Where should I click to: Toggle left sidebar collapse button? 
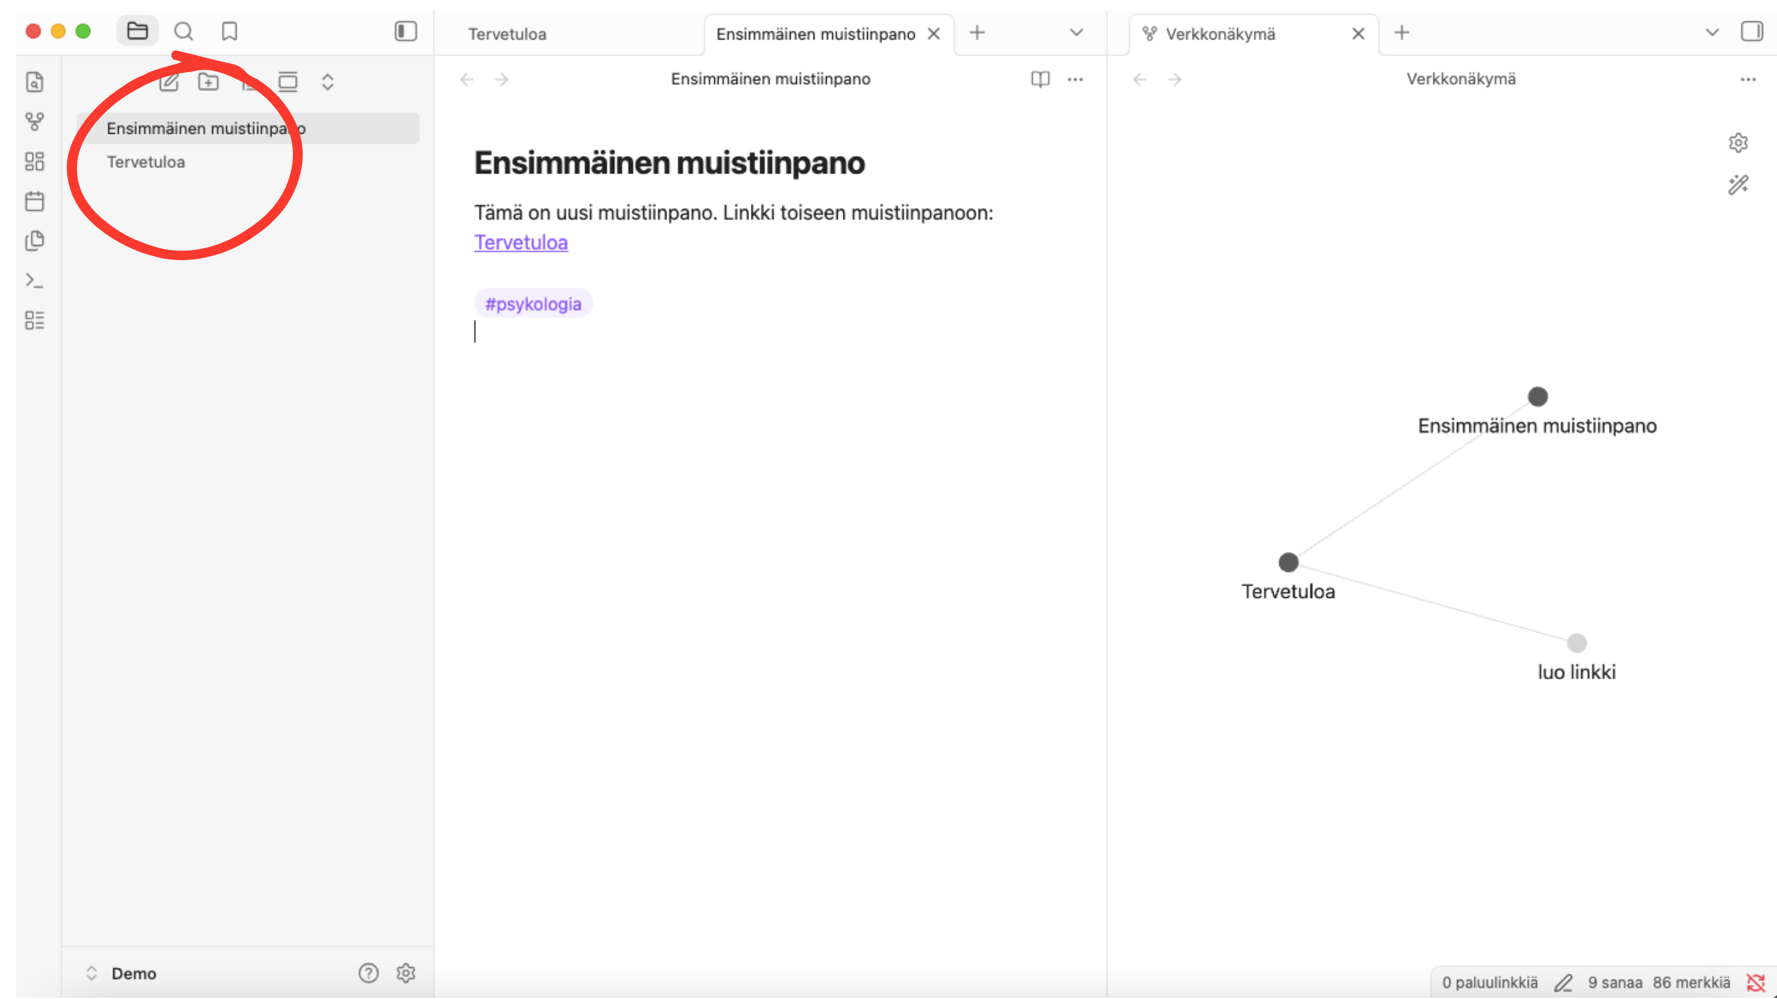coord(405,31)
